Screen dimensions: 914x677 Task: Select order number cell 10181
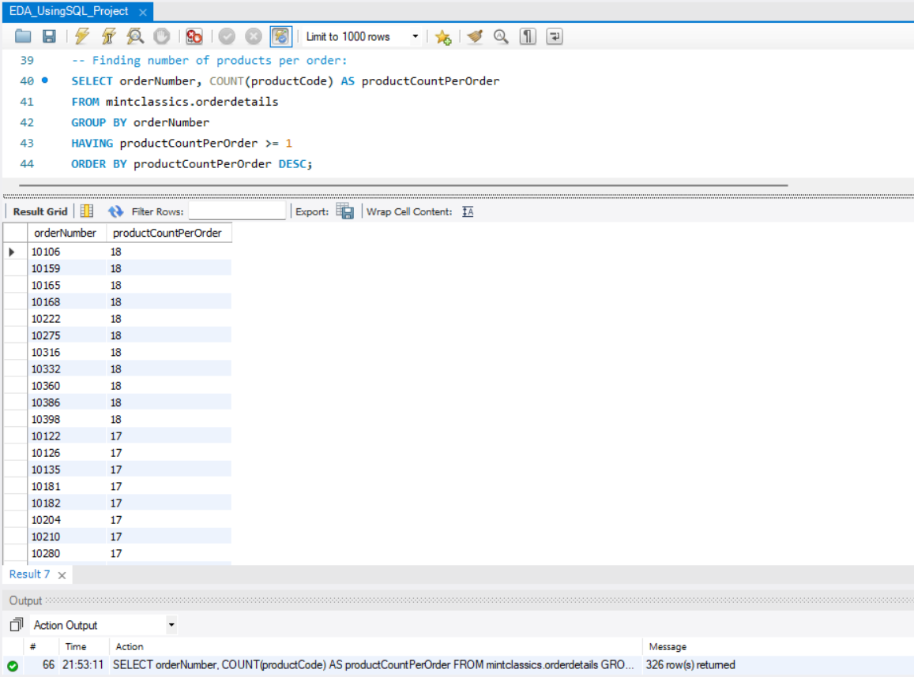(x=66, y=486)
